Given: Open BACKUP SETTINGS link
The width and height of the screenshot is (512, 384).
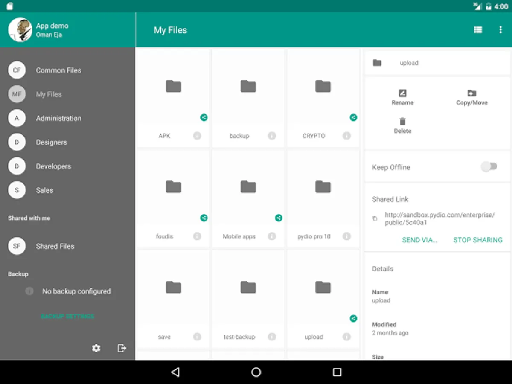Looking at the screenshot, I should pos(67,317).
